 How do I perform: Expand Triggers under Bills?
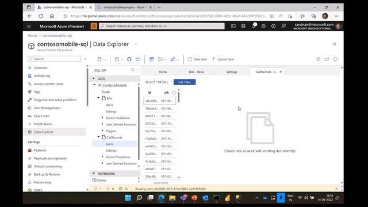102,131
